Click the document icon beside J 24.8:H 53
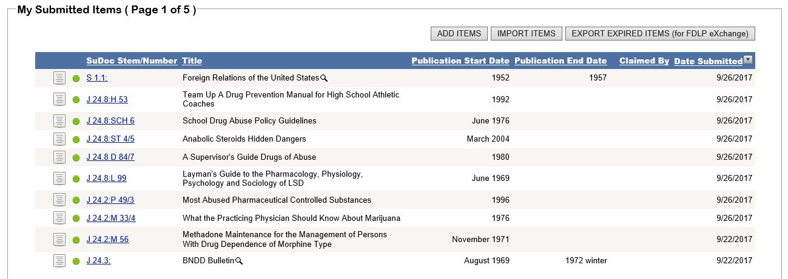Viewport: 788px width, 279px height. pyautogui.click(x=59, y=99)
